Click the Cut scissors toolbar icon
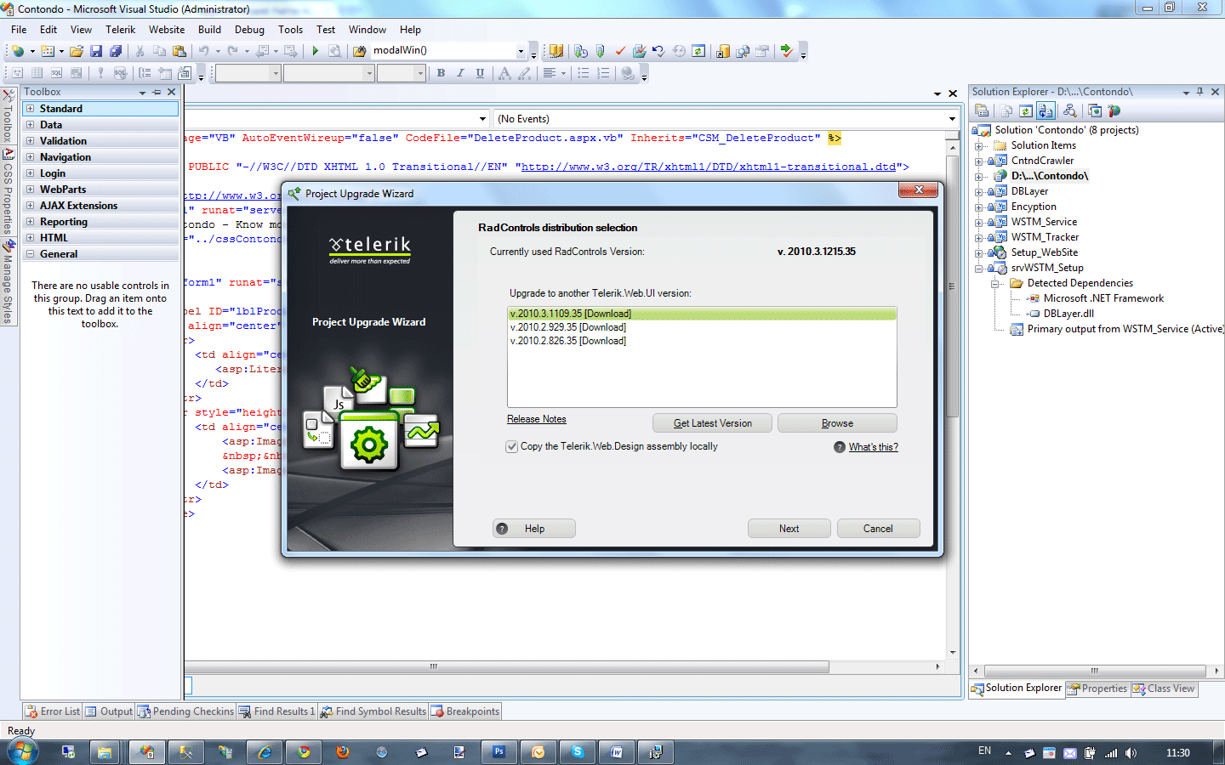The height and width of the screenshot is (765, 1225). pos(140,51)
